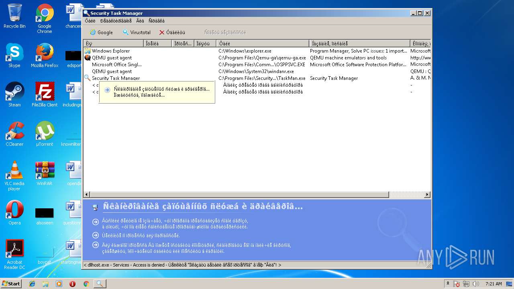Open Acrobat Reader DC desktop shortcut
This screenshot has width=514, height=289.
click(14, 254)
